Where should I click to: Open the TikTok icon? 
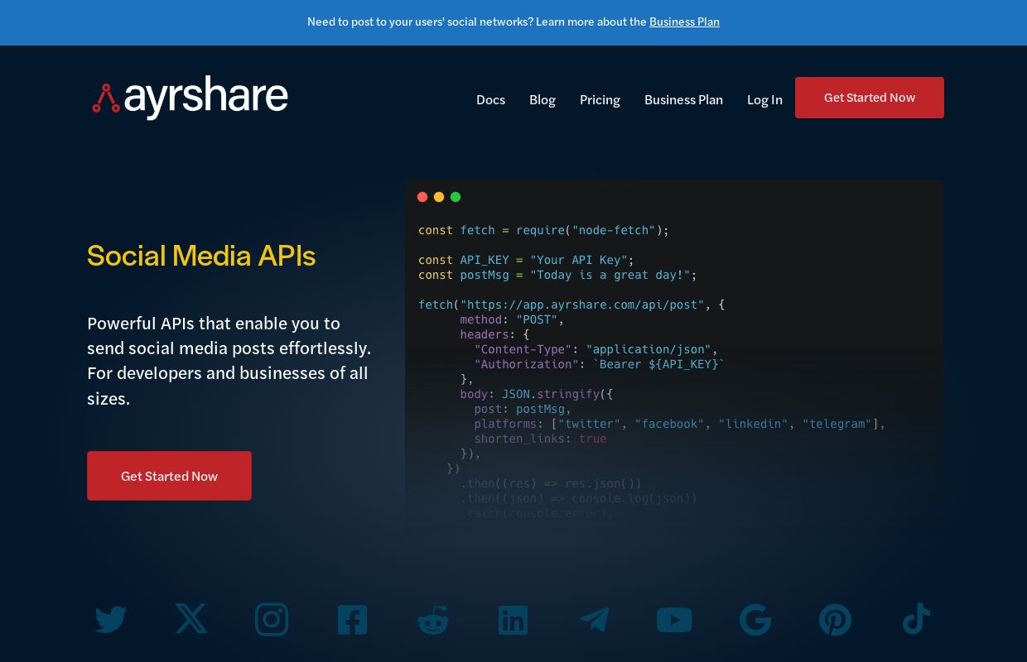916,619
